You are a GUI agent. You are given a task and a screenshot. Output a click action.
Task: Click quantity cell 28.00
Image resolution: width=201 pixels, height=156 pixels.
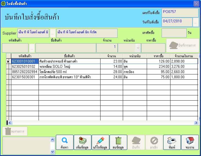112,72
